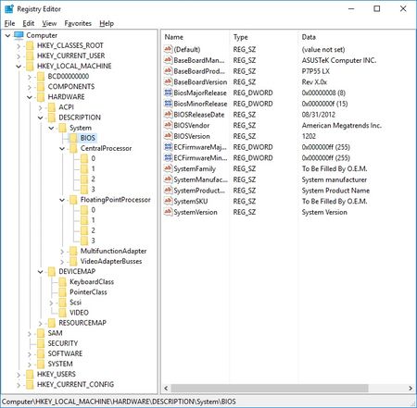Collapse the CentralProcessor key
Screen dimensions: 417x408
click(x=62, y=149)
